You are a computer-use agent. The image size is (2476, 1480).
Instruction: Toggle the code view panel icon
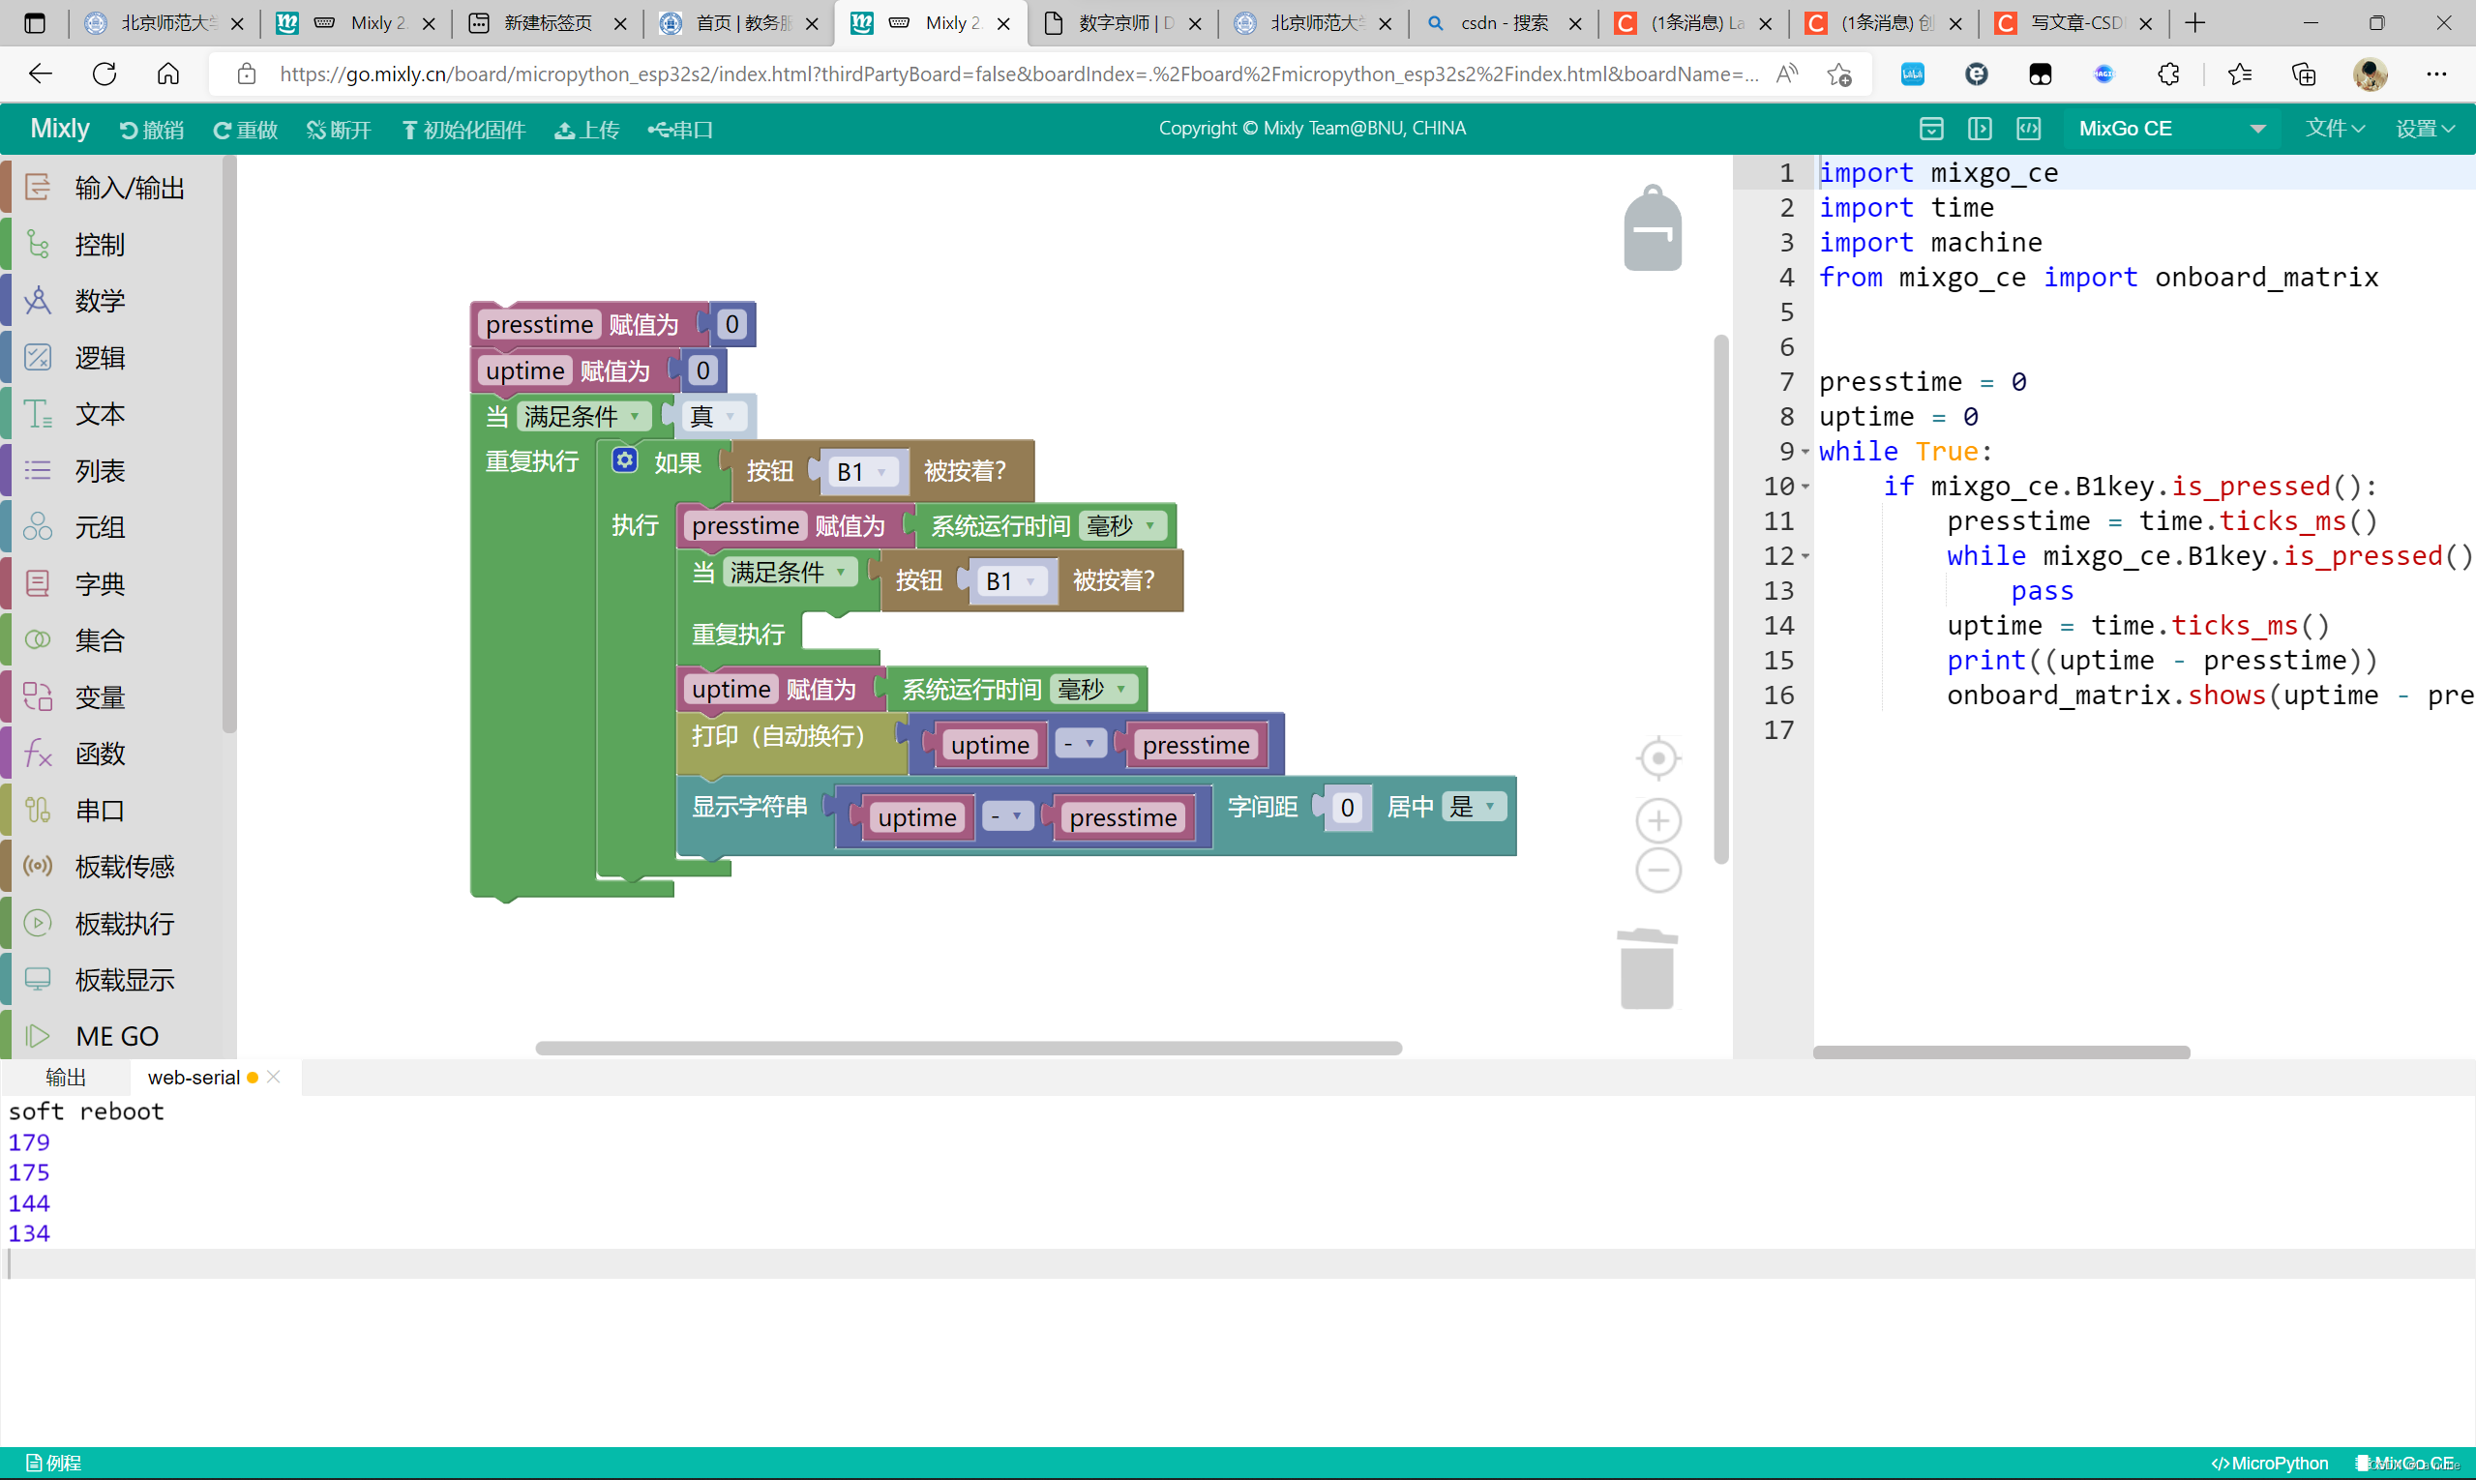[x=2029, y=129]
